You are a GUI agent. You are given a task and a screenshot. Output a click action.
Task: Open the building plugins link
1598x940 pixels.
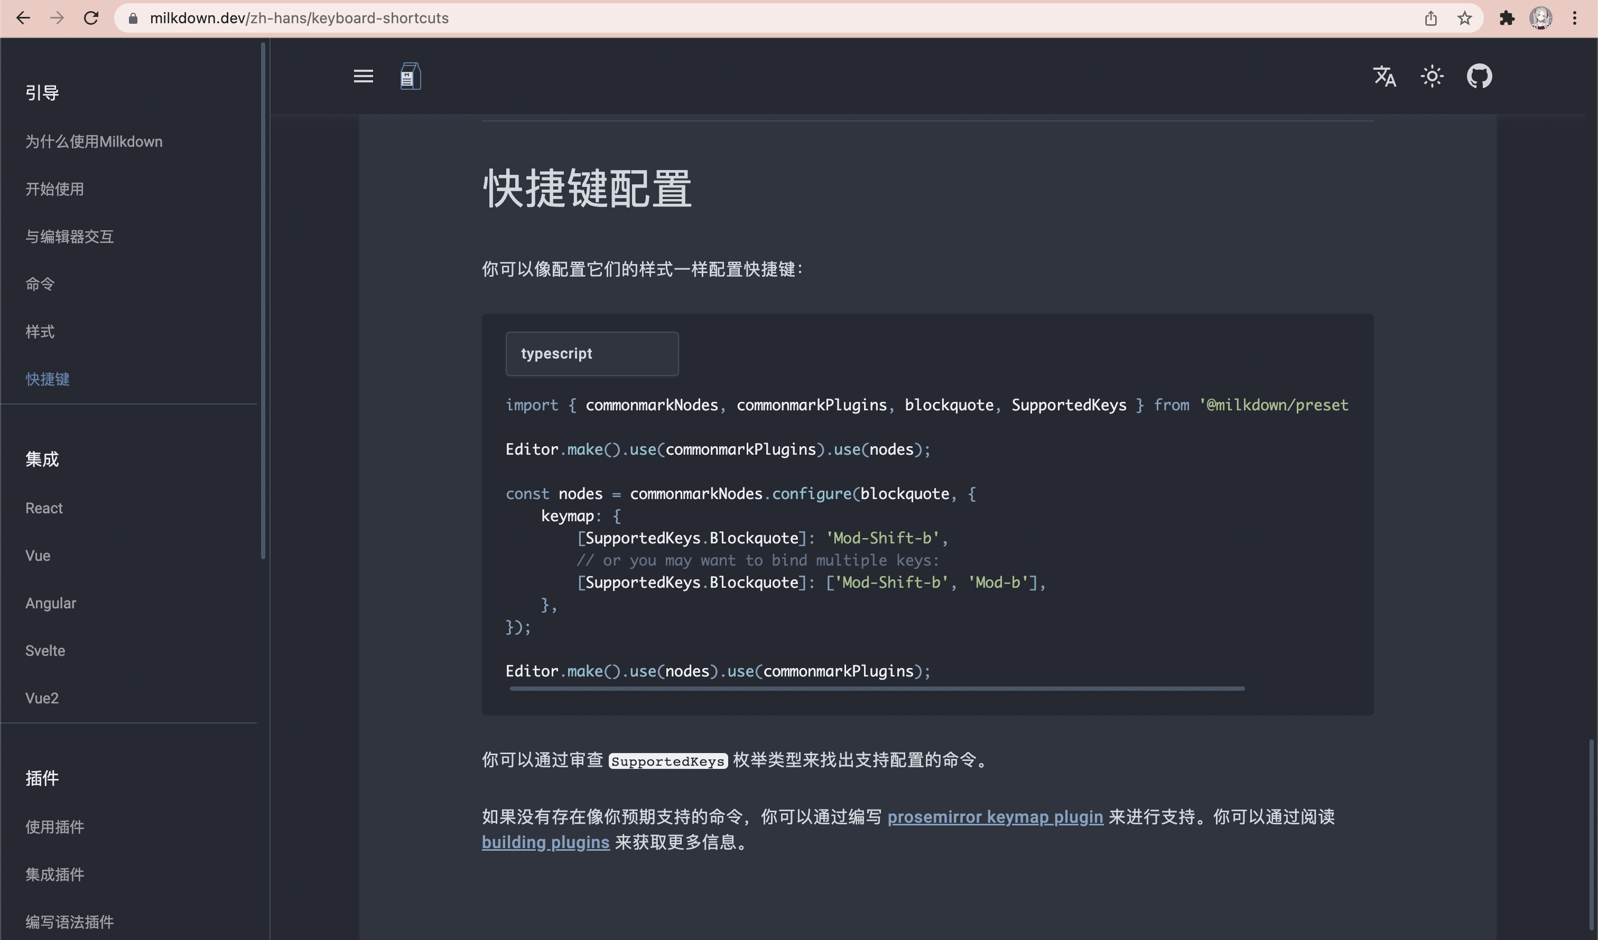coord(545,842)
